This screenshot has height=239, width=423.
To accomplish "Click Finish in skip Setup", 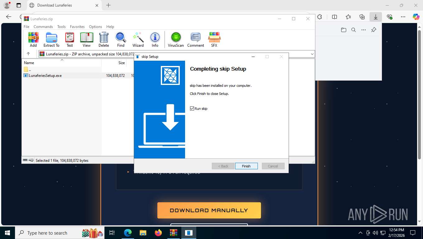I will click(246, 166).
